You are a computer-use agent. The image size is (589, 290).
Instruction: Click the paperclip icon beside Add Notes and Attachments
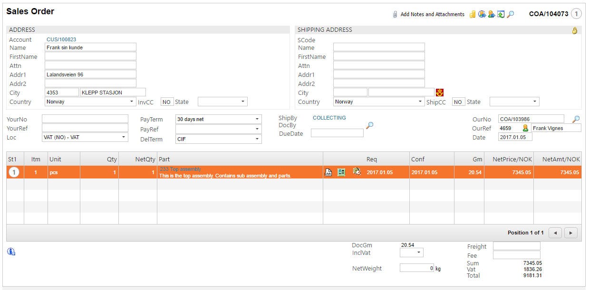(x=395, y=14)
